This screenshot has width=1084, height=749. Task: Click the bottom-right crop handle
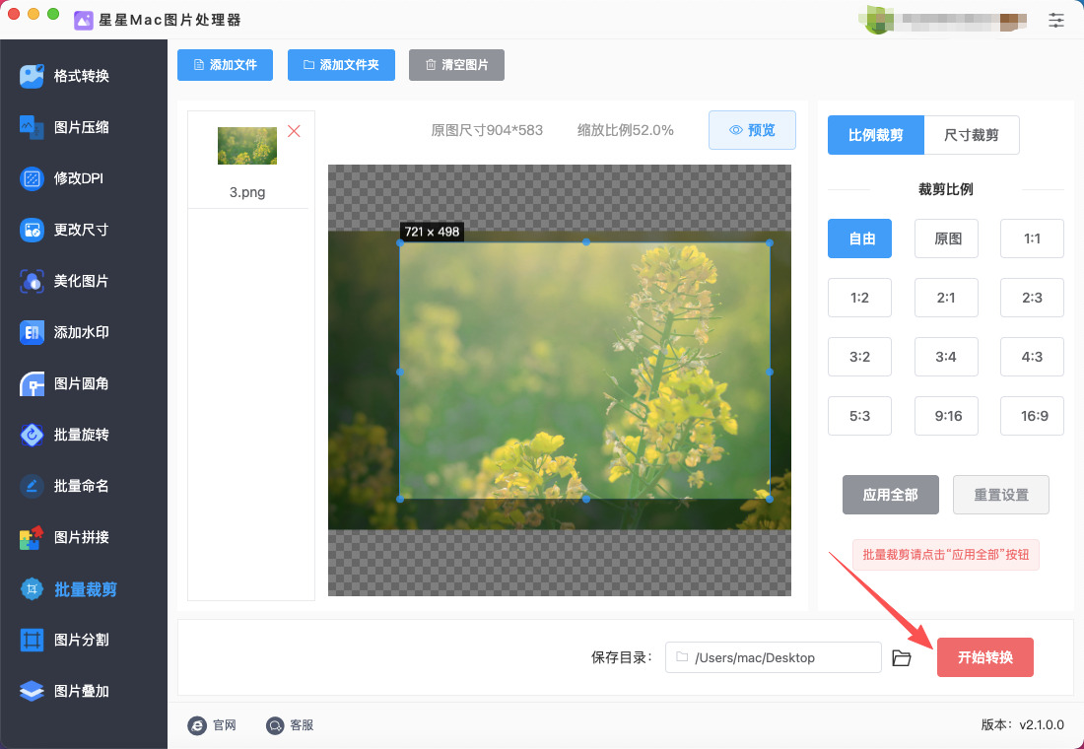tap(770, 499)
